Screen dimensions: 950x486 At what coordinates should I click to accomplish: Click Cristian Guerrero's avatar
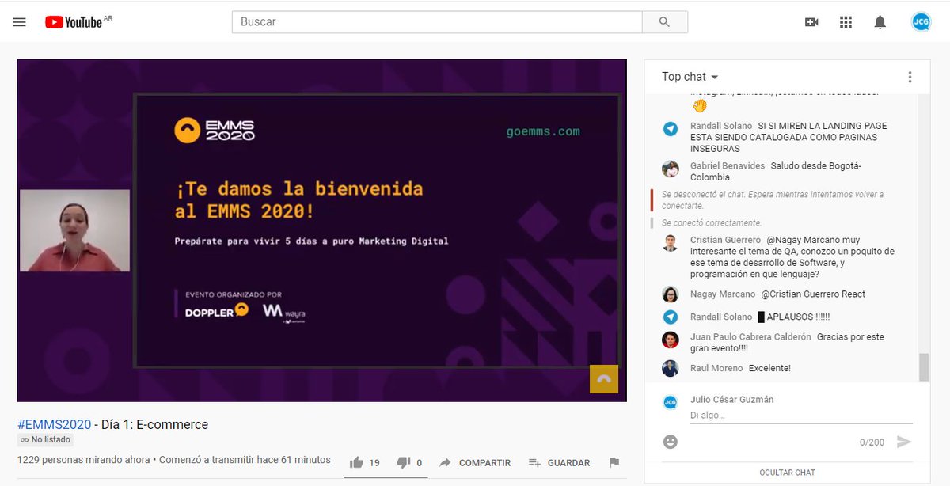point(671,243)
